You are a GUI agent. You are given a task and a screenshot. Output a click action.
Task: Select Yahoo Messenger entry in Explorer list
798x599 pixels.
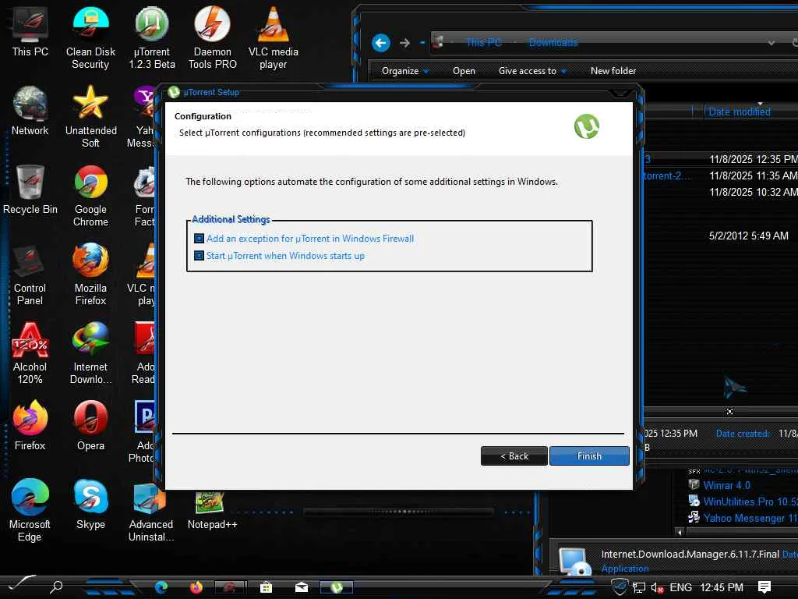[x=743, y=518]
